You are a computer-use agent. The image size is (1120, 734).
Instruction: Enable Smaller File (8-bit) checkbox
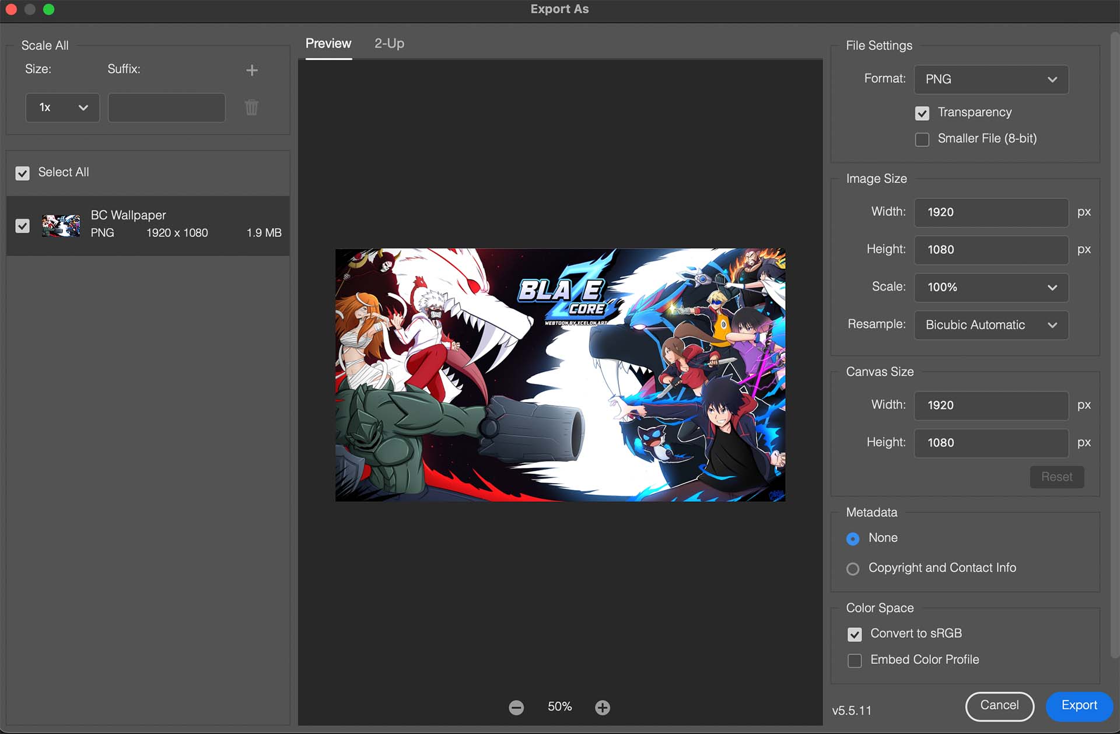tap(922, 139)
